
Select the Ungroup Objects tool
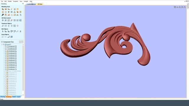coord(14,32)
